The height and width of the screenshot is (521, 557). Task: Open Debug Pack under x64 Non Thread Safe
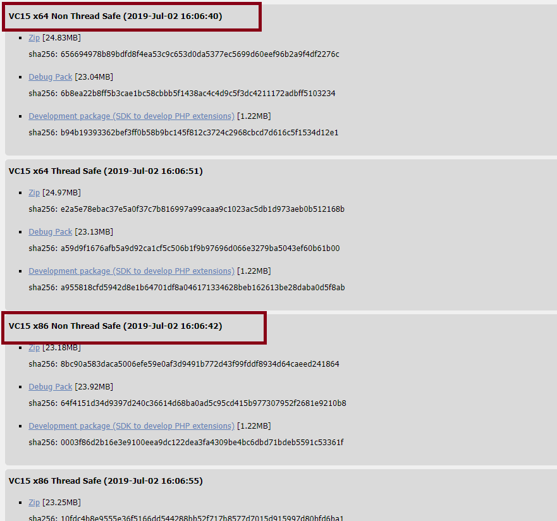click(x=51, y=77)
